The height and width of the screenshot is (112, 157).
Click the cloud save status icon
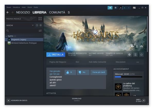coord(132,46)
